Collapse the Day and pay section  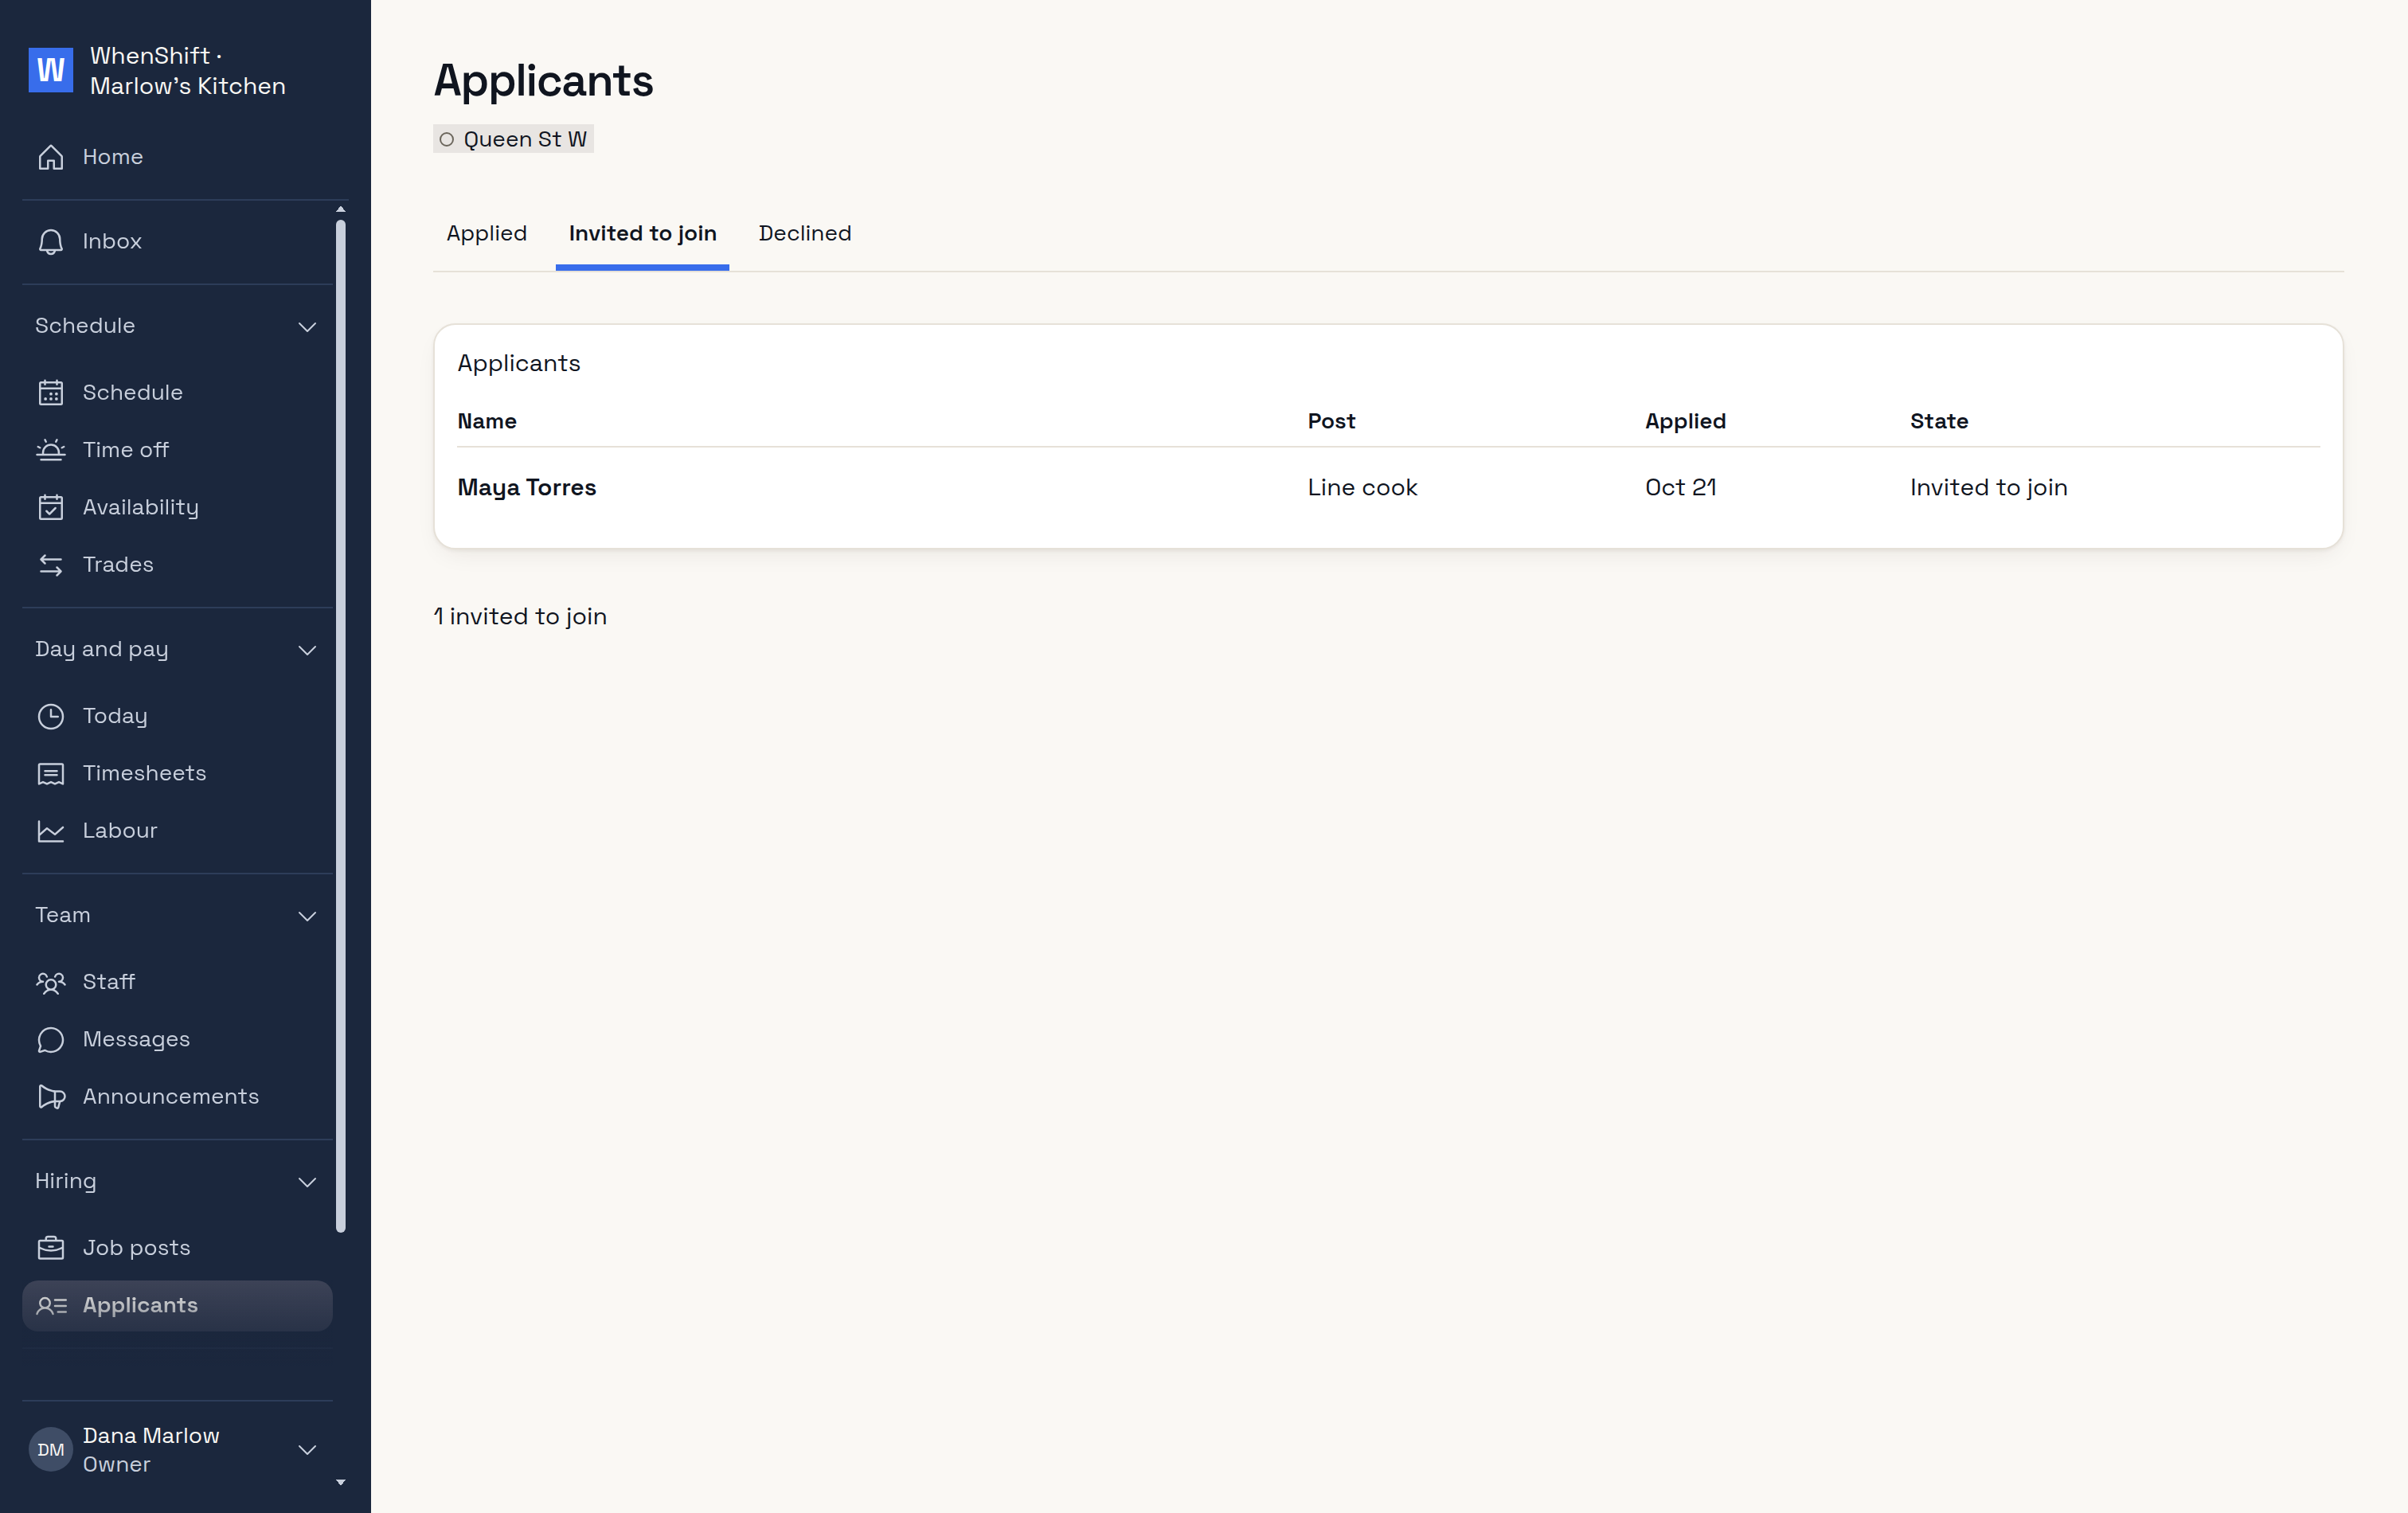tap(307, 650)
